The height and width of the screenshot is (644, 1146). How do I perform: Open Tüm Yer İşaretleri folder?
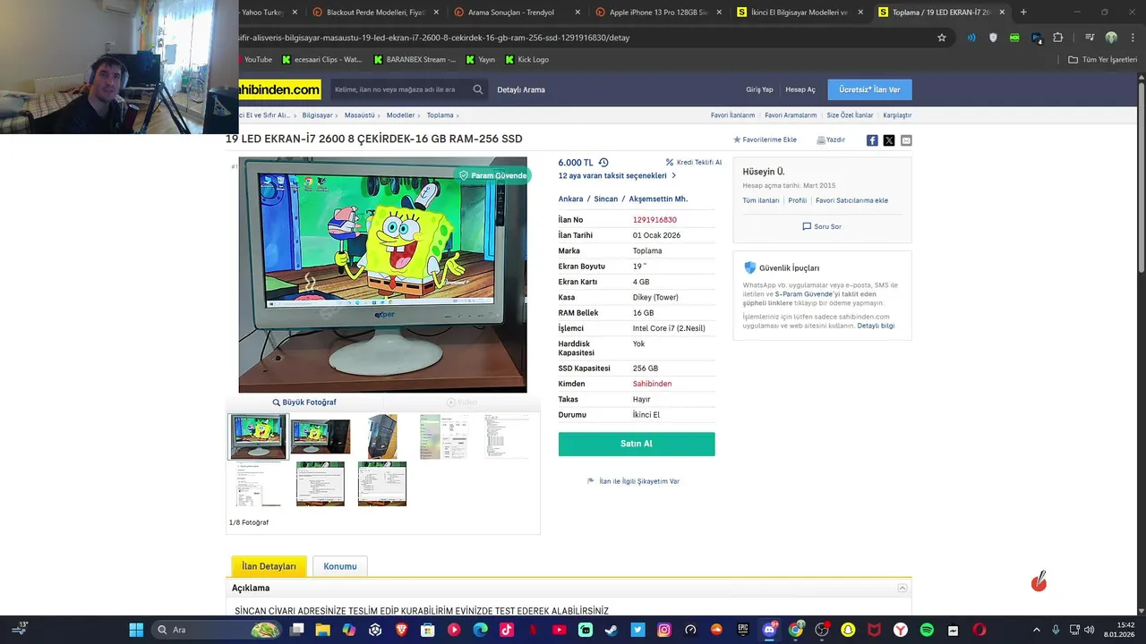click(1103, 60)
